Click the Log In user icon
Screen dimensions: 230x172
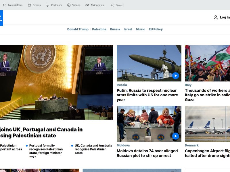[216, 17]
